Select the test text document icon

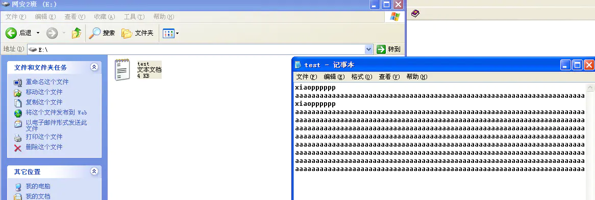click(122, 70)
